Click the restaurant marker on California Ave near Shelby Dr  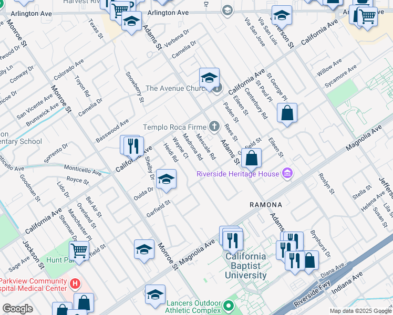[x=133, y=148]
